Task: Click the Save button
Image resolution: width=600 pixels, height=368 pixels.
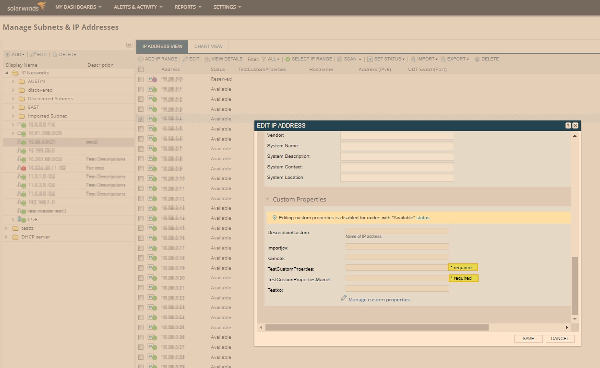Action: (x=528, y=338)
